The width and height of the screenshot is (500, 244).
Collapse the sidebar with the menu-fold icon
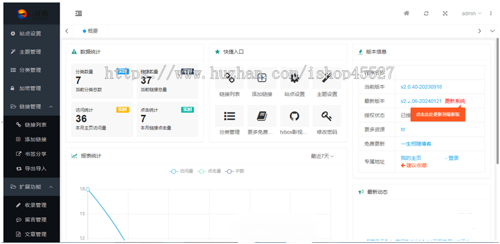pos(79,13)
